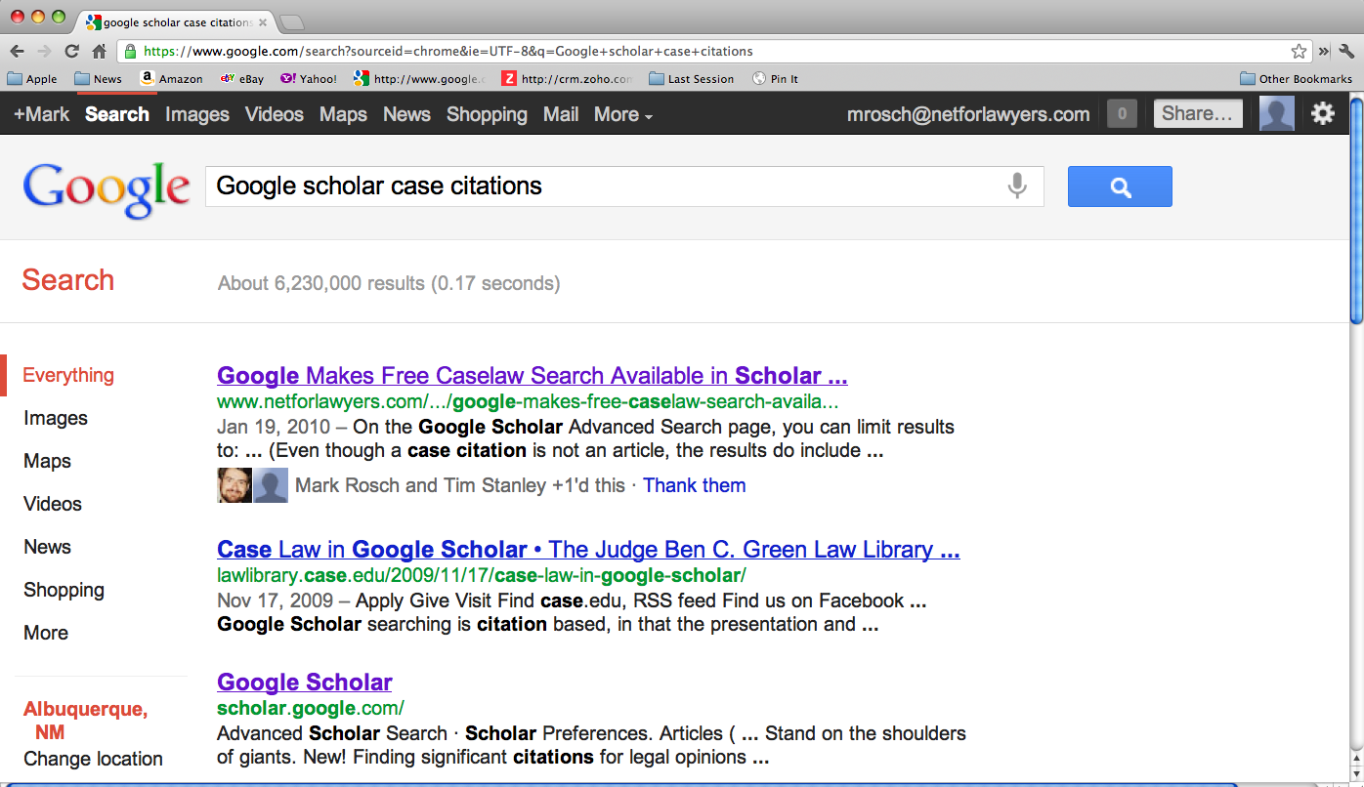The image size is (1364, 787).
Task: Click the Share... box
Action: 1198,114
